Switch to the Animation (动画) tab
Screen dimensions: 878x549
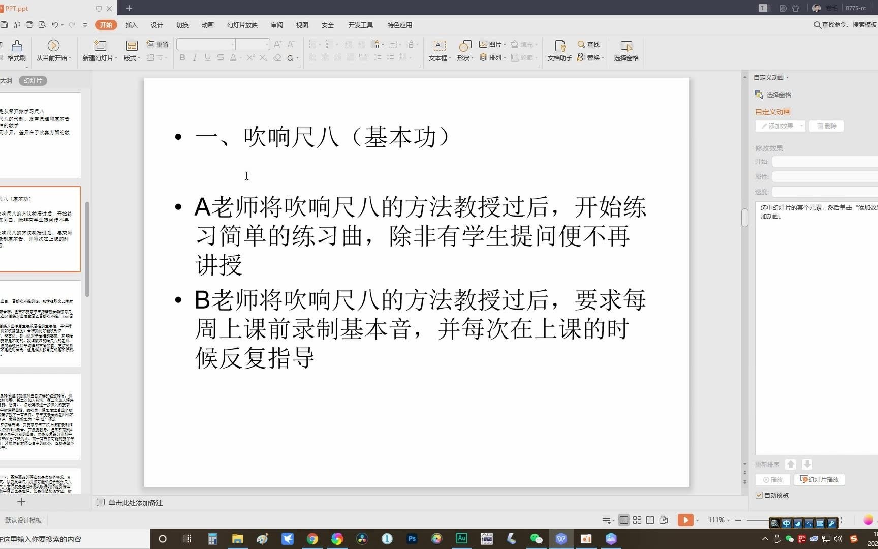(x=208, y=25)
